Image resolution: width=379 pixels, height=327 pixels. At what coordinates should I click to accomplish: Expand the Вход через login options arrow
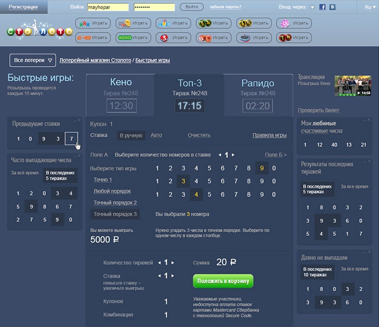click(x=312, y=8)
